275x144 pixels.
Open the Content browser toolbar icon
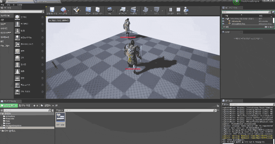[88, 10]
